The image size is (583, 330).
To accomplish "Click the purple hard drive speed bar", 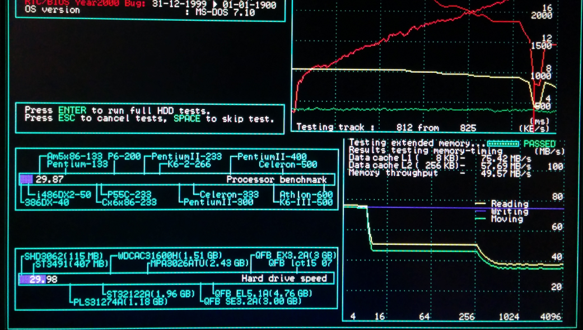I will pos(32,279).
